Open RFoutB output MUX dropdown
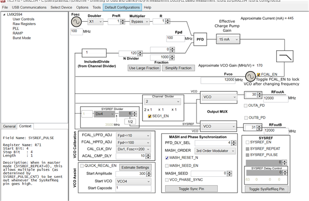Screen dimensions: 309x201 [x=219, y=126]
